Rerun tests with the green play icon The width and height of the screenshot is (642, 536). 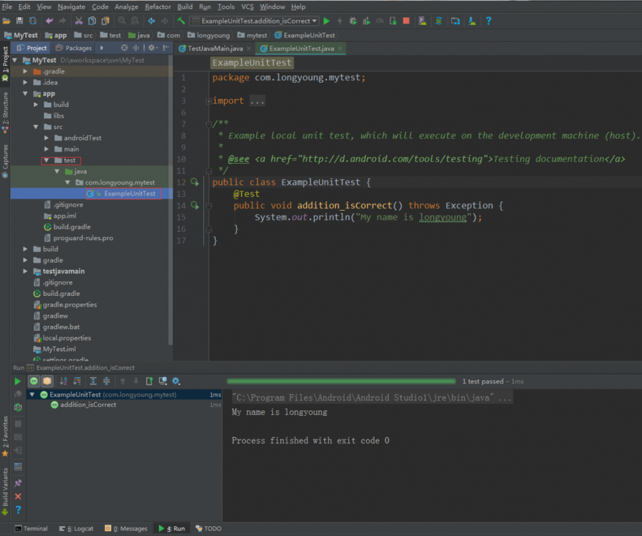click(19, 381)
